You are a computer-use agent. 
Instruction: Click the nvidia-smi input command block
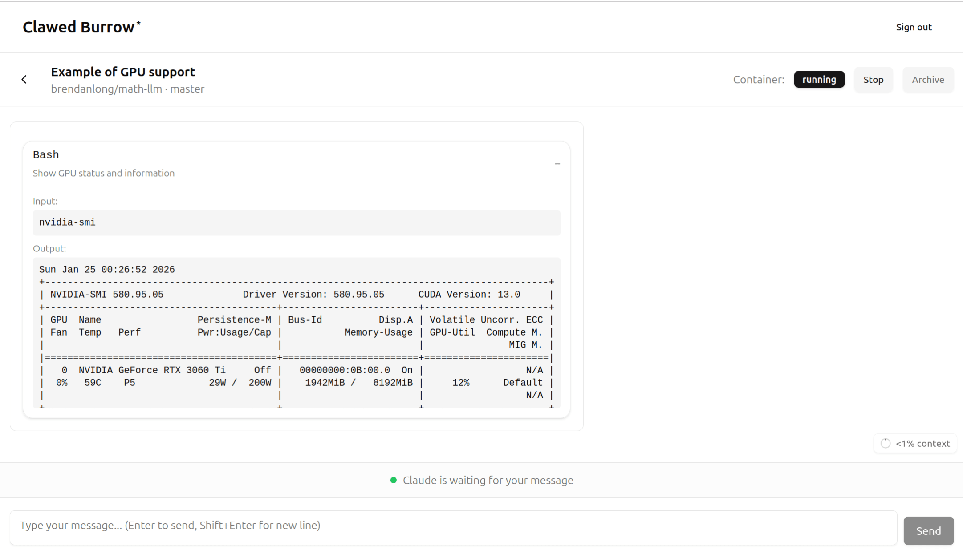(296, 222)
